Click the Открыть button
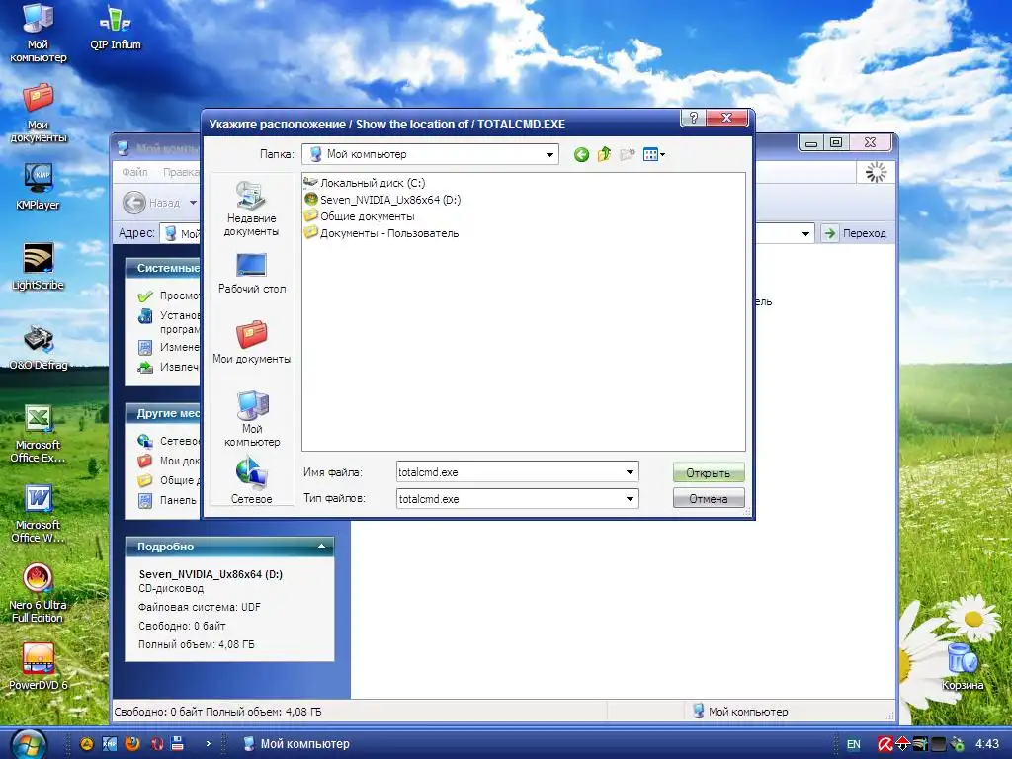 coord(708,472)
